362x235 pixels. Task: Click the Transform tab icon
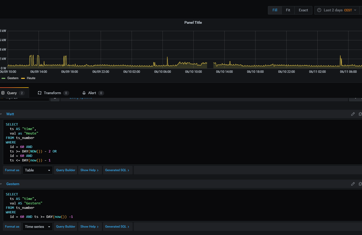pyautogui.click(x=40, y=93)
